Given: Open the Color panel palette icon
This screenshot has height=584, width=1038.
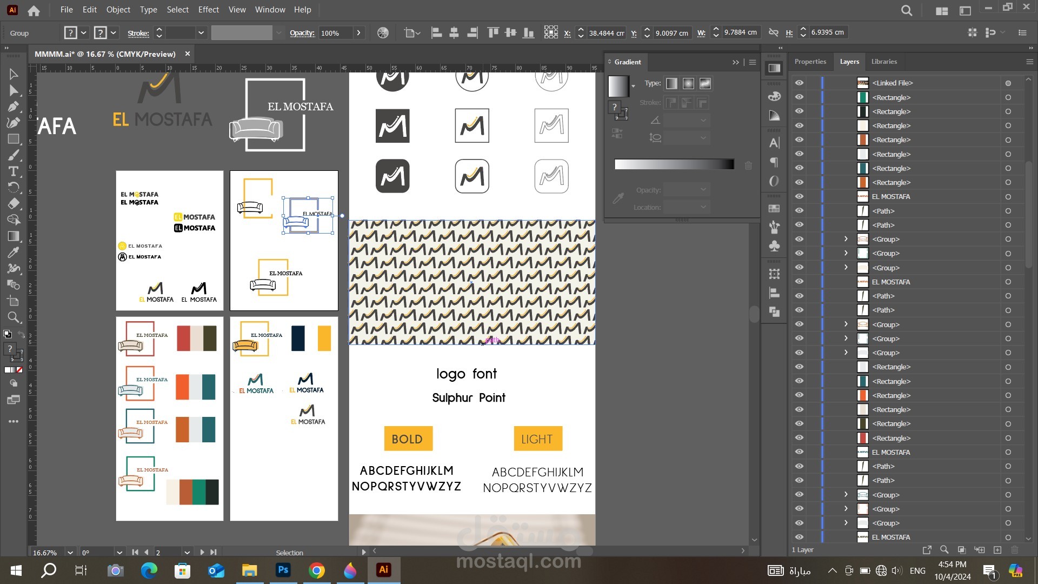Looking at the screenshot, I should [774, 96].
